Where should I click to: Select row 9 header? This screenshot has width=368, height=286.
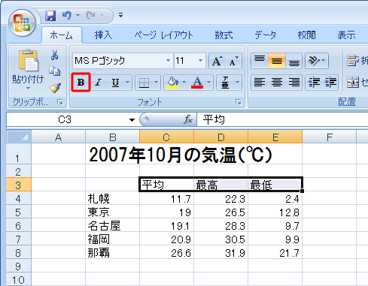point(19,266)
